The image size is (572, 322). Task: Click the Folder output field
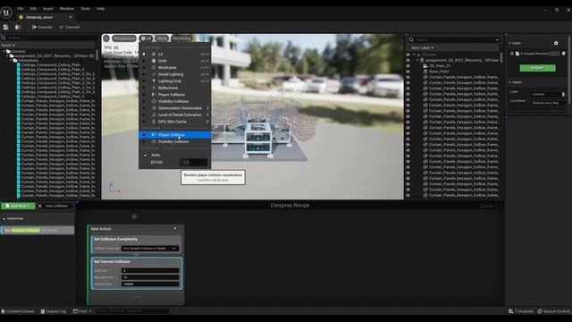coord(546,94)
